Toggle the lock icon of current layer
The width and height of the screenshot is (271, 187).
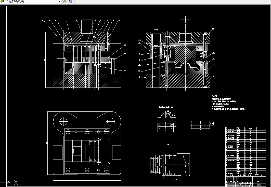(1, 1)
